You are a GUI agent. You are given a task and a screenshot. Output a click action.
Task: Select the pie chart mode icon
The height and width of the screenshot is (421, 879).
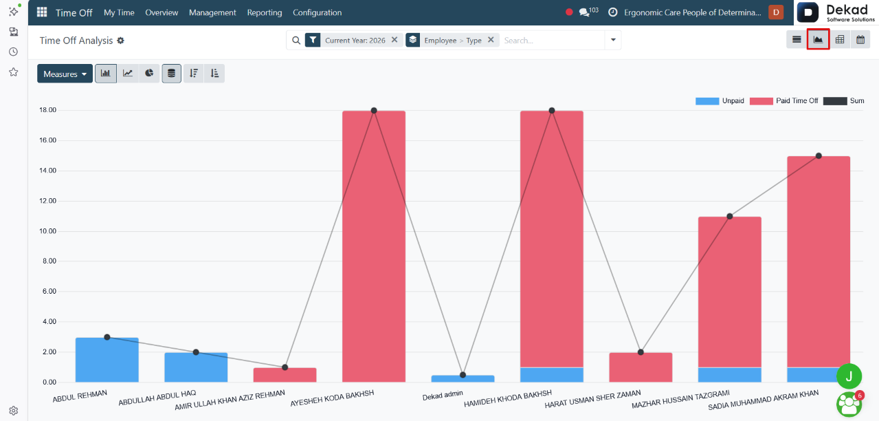coord(149,74)
